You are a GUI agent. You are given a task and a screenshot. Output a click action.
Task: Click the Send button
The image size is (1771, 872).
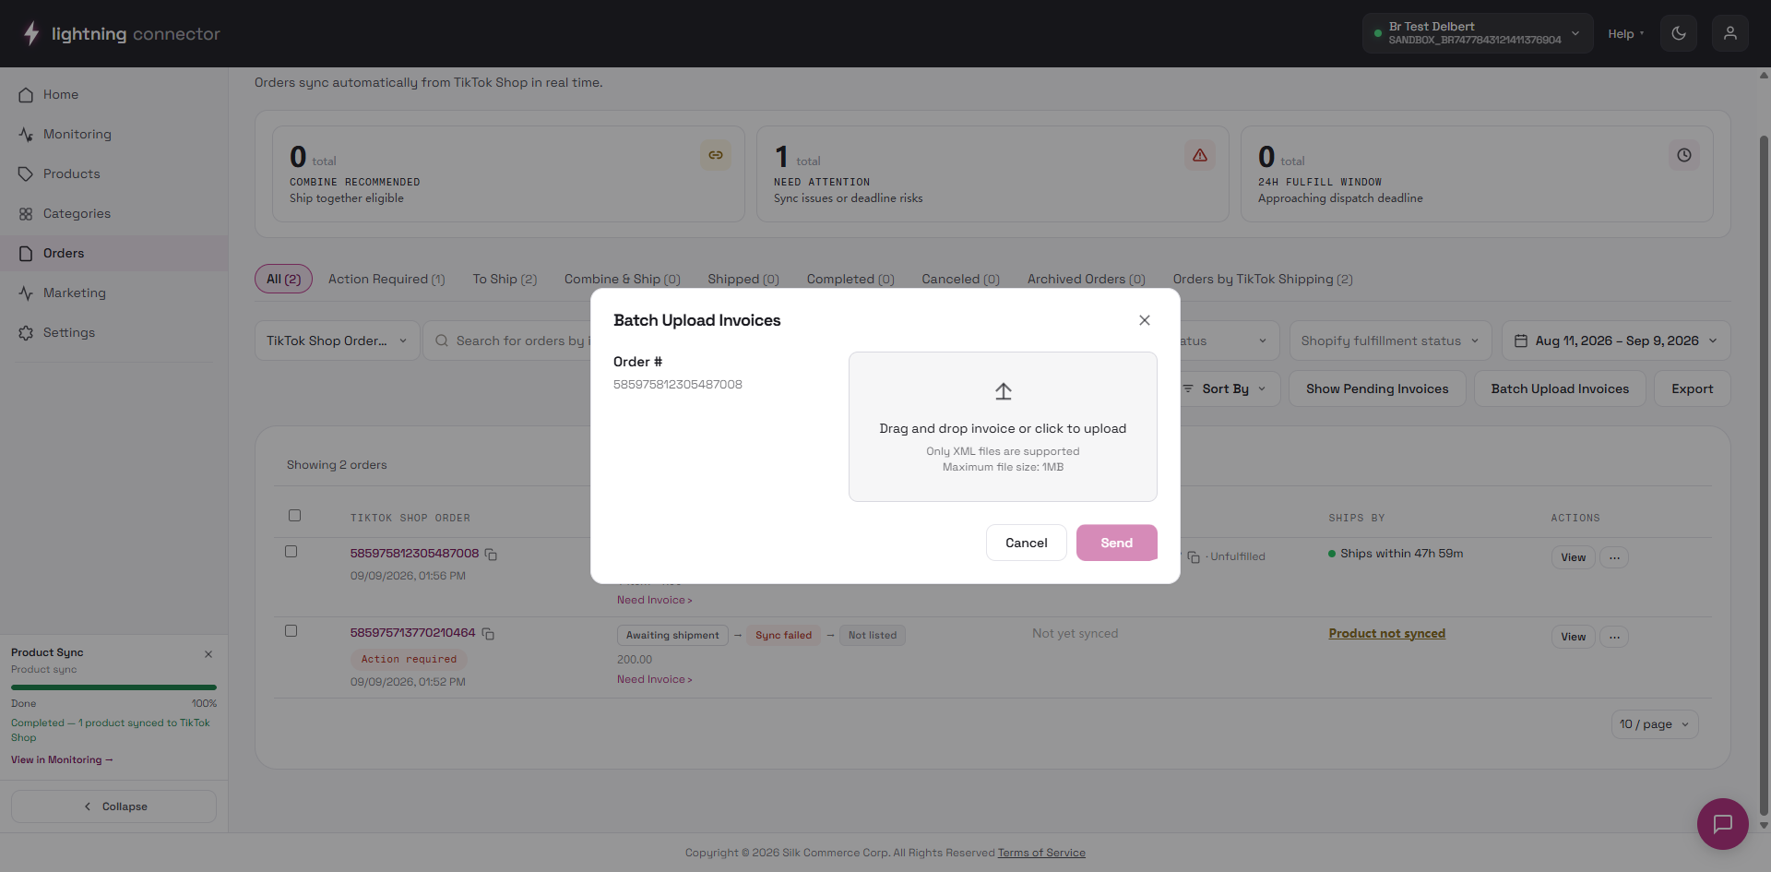[x=1117, y=543]
